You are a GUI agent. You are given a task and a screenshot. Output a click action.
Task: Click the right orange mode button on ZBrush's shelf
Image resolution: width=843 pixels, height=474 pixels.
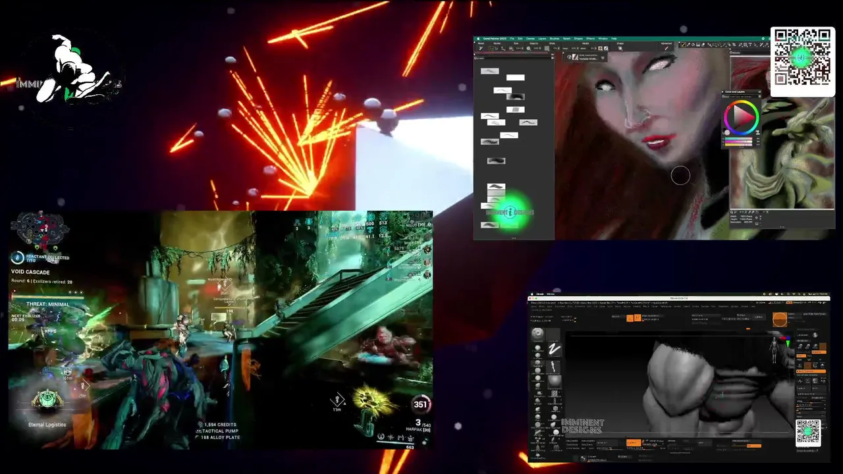(x=637, y=318)
